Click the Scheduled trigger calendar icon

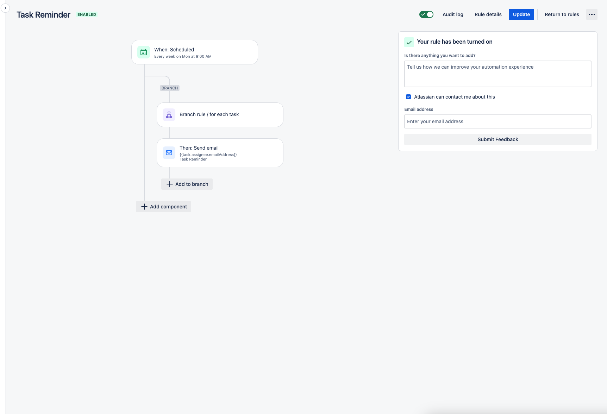tap(144, 52)
